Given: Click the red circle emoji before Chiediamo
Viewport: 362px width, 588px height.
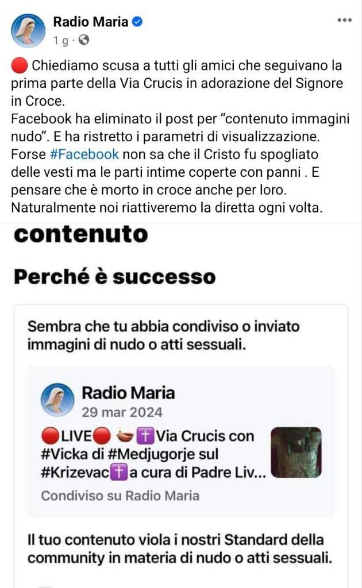Looking at the screenshot, I should [x=20, y=65].
